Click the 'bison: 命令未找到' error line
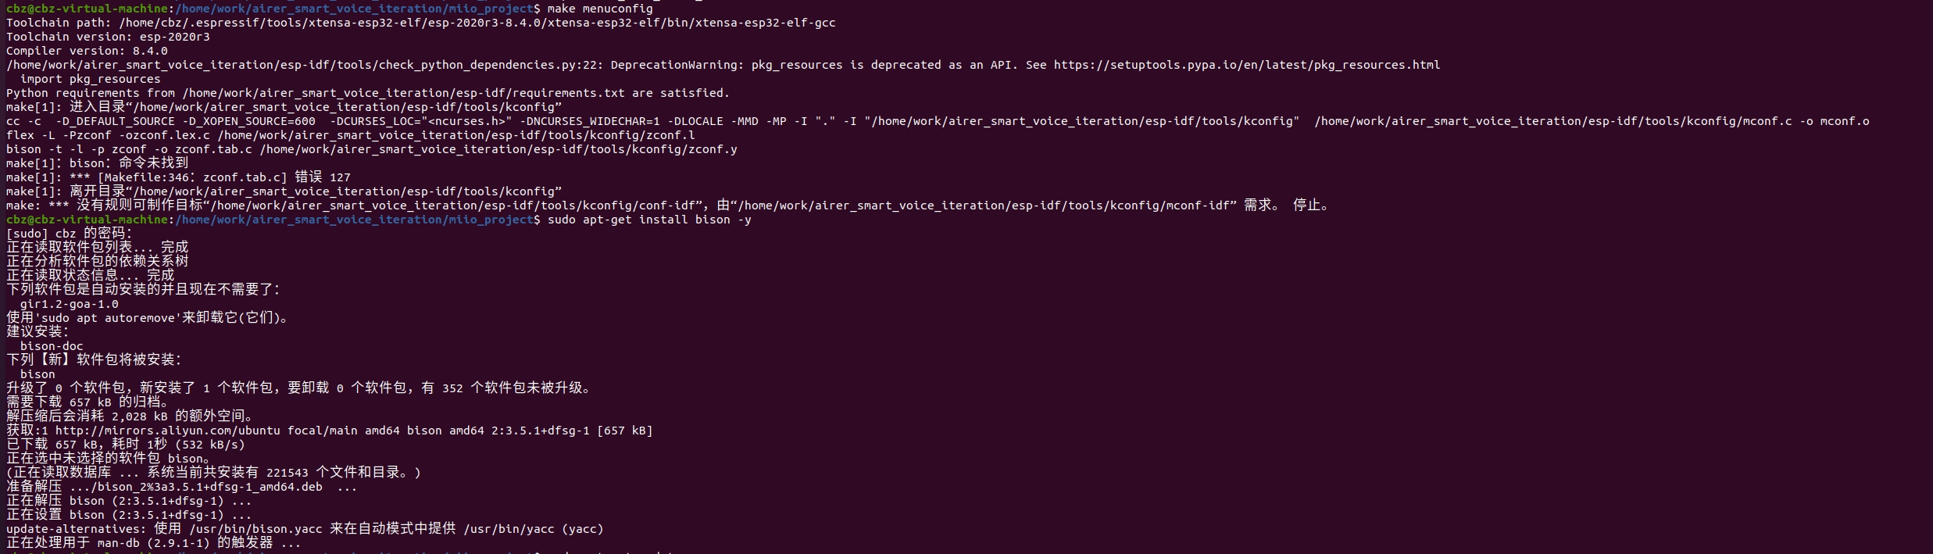 coord(98,163)
